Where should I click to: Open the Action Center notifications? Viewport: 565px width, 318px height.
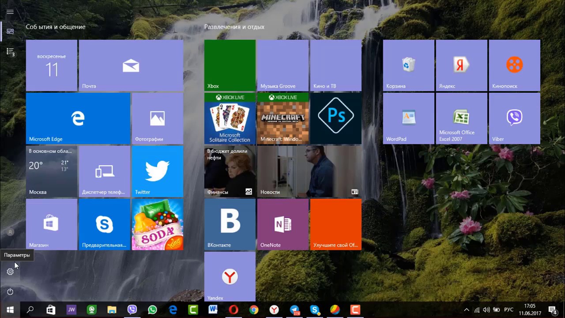[x=552, y=310]
